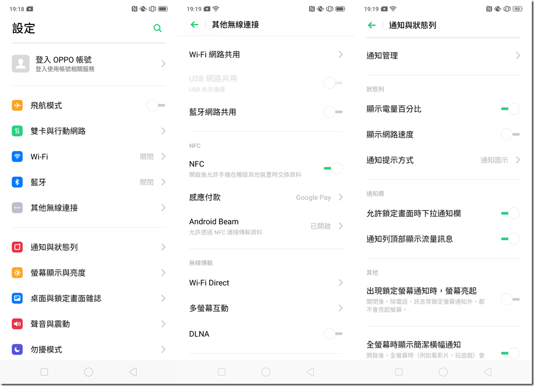Enable 藍牙網路共用 Bluetooth tethering switch
Screen dimensions: 534x386
pyautogui.click(x=333, y=112)
